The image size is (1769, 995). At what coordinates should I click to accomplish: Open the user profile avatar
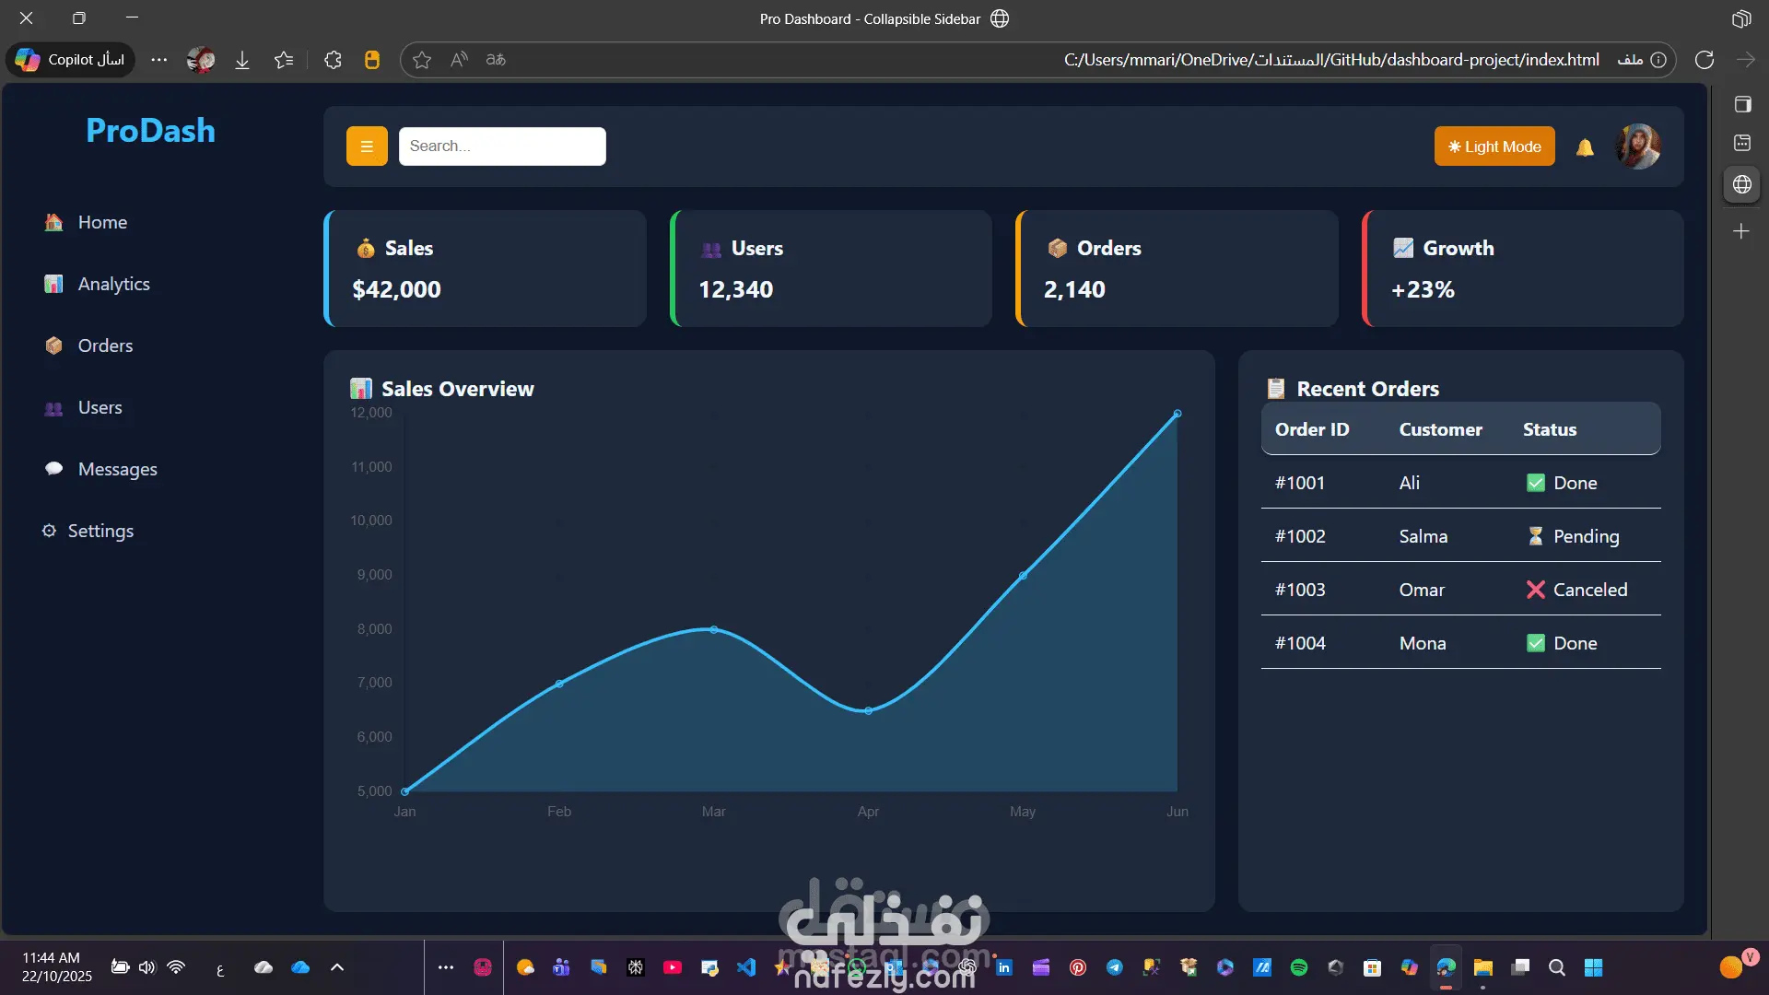1638,146
